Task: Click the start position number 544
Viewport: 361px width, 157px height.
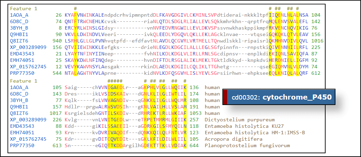Action: click(x=57, y=73)
